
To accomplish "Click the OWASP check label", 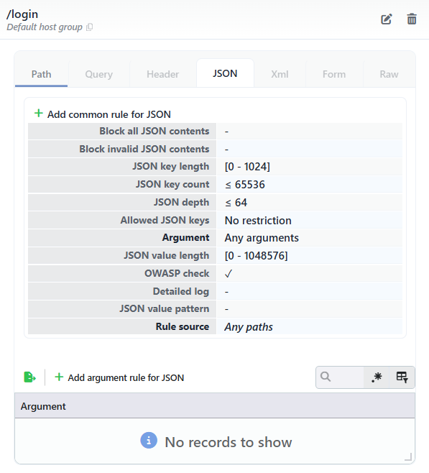I will [x=177, y=273].
